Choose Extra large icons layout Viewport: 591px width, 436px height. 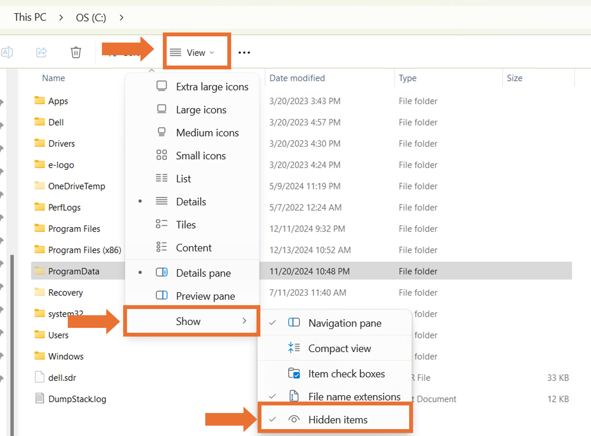coord(212,87)
